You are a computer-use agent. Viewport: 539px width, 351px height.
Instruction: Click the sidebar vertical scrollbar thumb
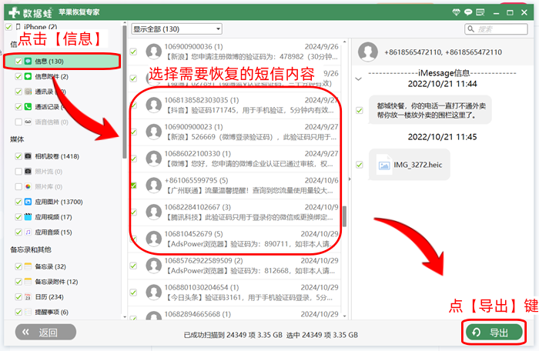(x=125, y=92)
